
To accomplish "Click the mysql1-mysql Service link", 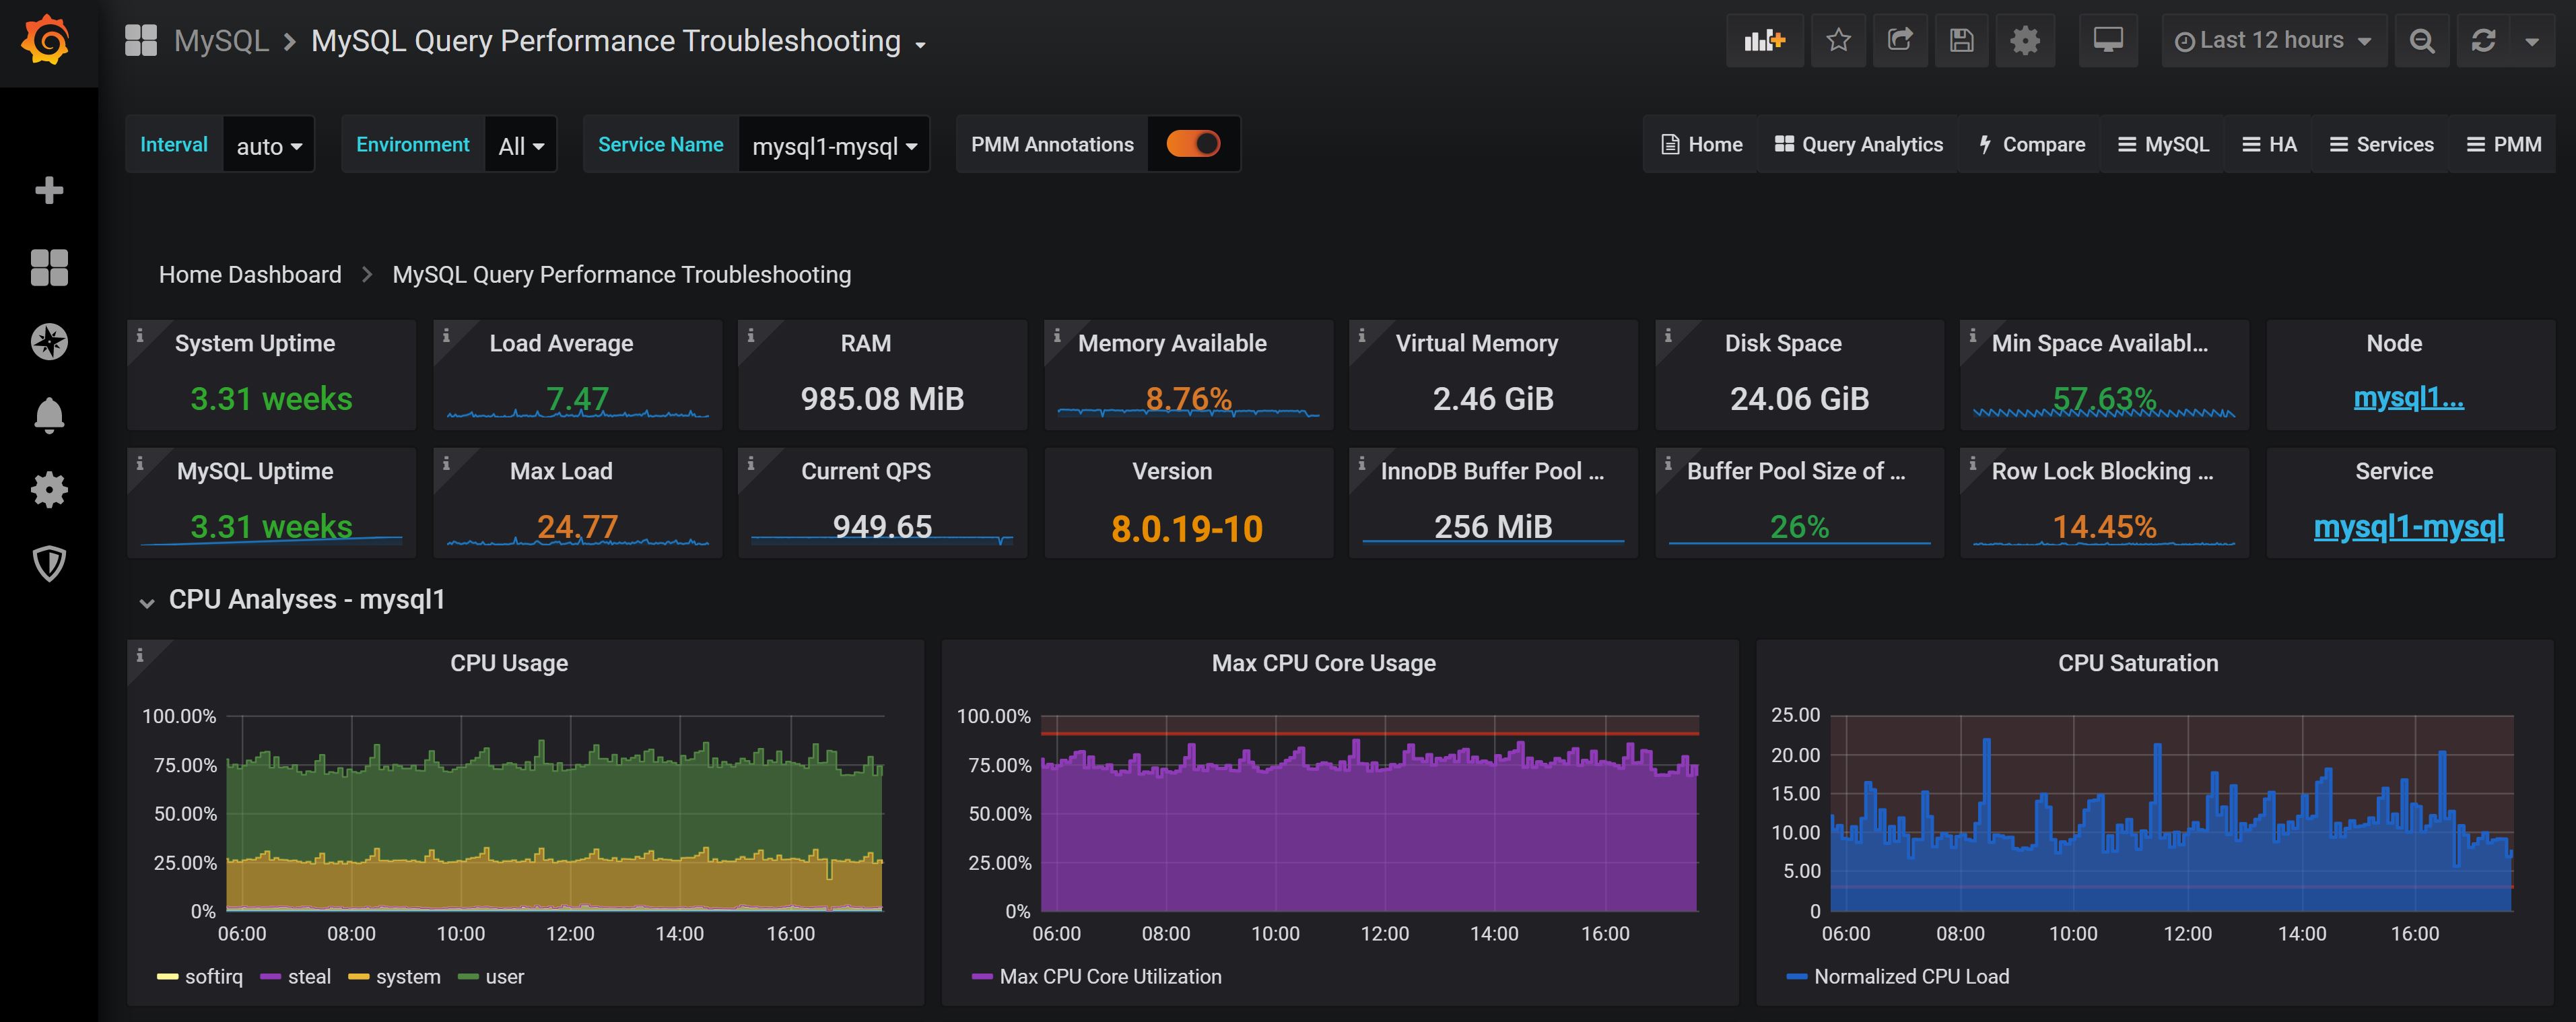I will pos(2408,527).
